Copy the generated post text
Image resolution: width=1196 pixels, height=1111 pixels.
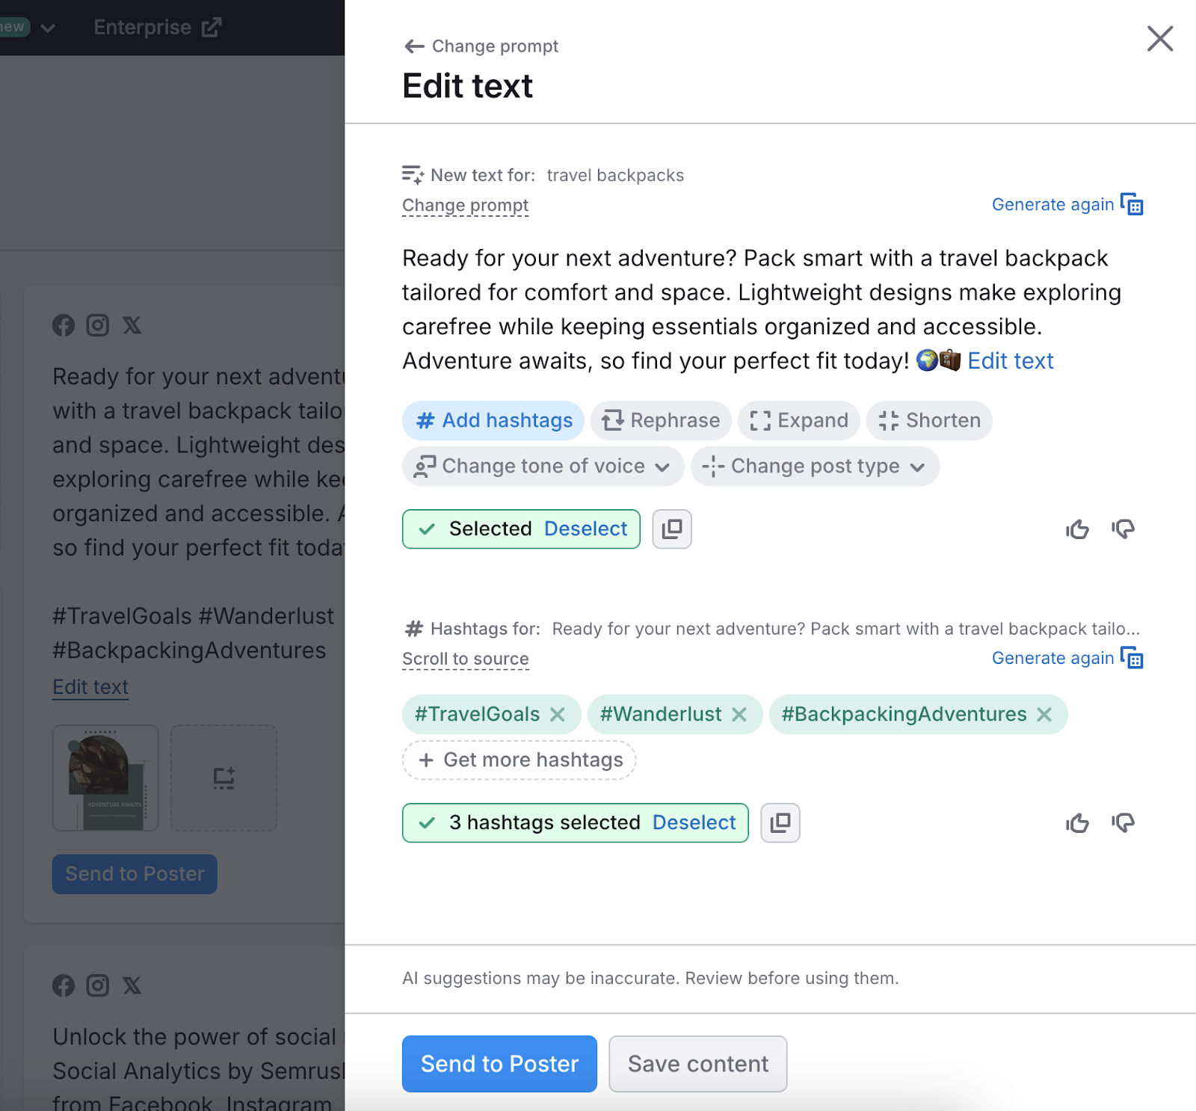click(x=671, y=529)
